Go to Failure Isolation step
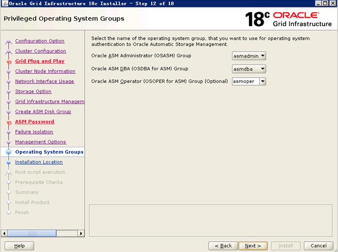Image resolution: width=338 pixels, height=252 pixels. pos(34,132)
